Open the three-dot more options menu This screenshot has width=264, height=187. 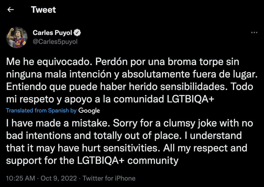click(254, 33)
